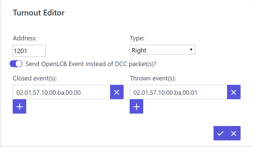Click the Thrown event(s) label
Image resolution: width=253 pixels, height=147 pixels.
(x=153, y=78)
